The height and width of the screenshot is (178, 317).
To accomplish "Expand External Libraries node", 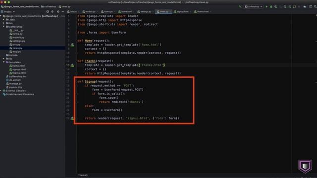I will tap(1, 90).
